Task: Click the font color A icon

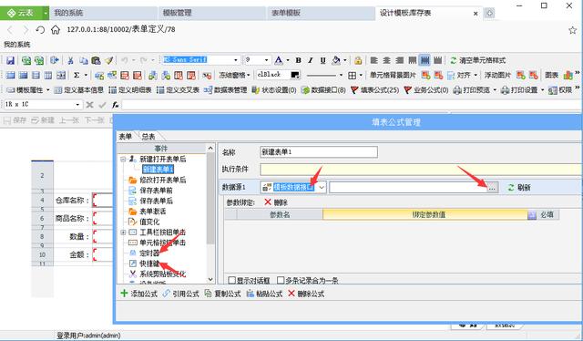Action: 278,60
